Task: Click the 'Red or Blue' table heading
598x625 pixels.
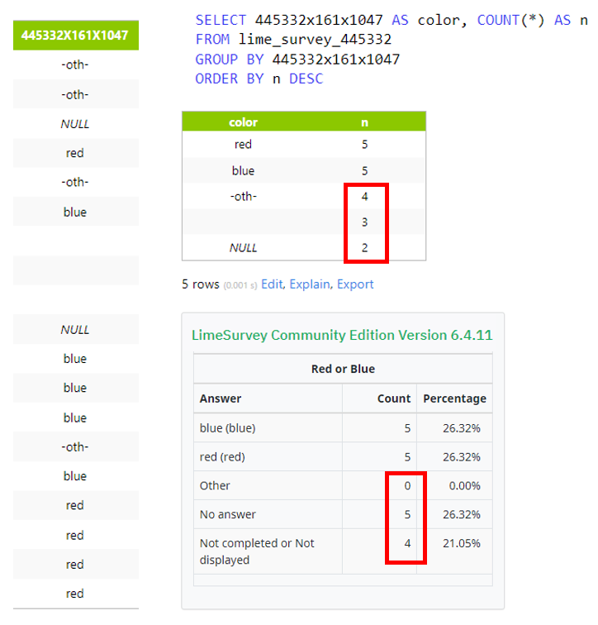Action: coord(343,369)
